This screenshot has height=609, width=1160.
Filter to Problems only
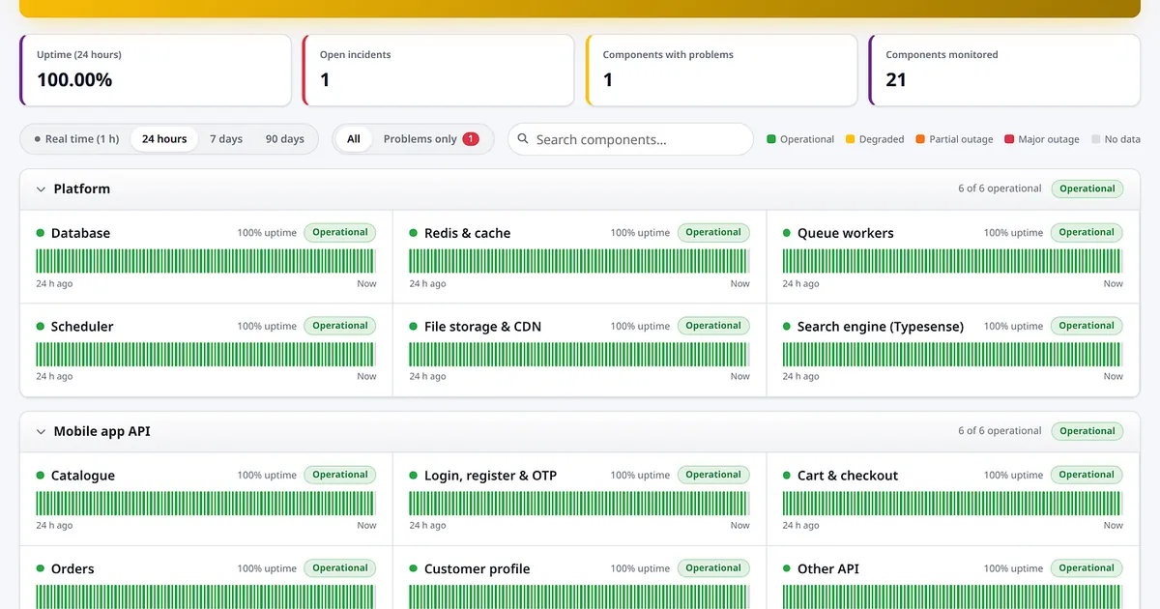click(431, 139)
